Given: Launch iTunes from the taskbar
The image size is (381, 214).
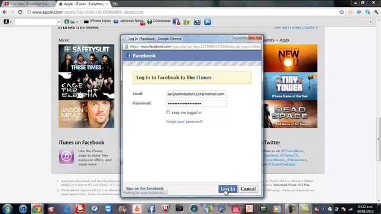Looking at the screenshot, I should (23, 209).
